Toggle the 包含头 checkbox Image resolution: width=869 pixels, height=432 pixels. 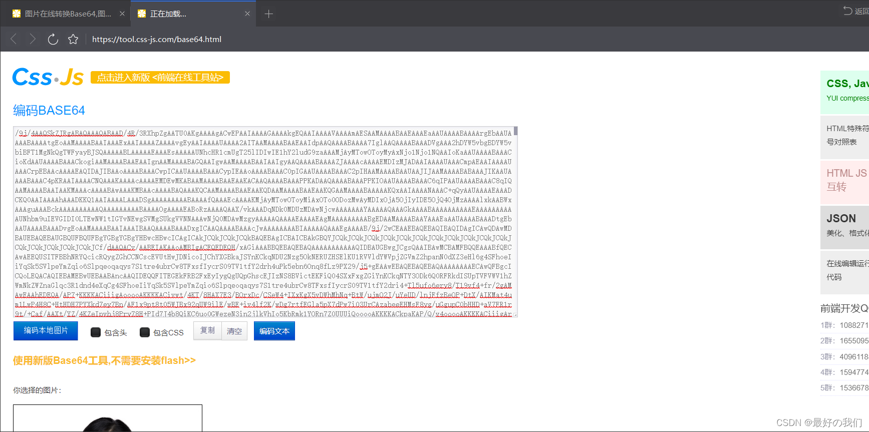pos(95,332)
